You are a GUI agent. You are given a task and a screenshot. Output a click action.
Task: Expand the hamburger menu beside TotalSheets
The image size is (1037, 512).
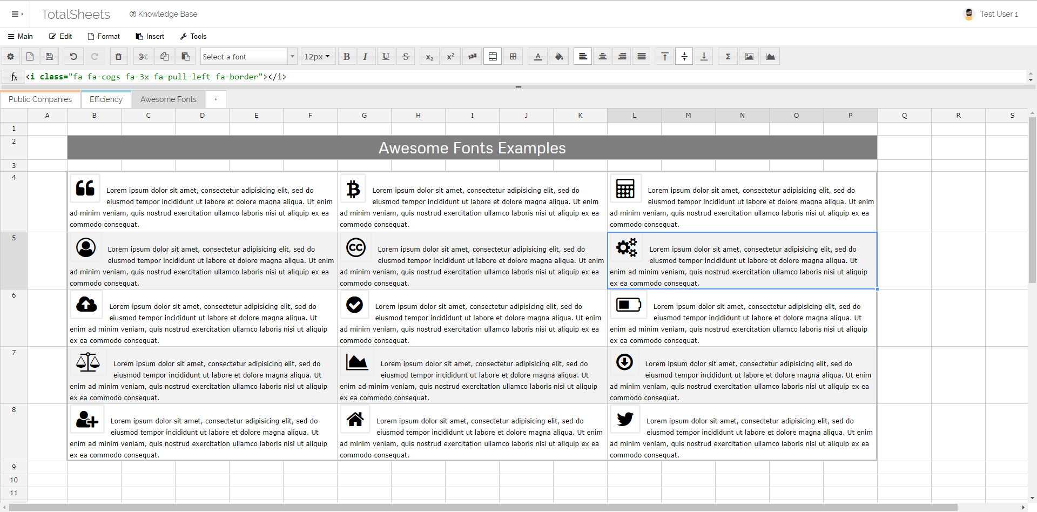[16, 14]
